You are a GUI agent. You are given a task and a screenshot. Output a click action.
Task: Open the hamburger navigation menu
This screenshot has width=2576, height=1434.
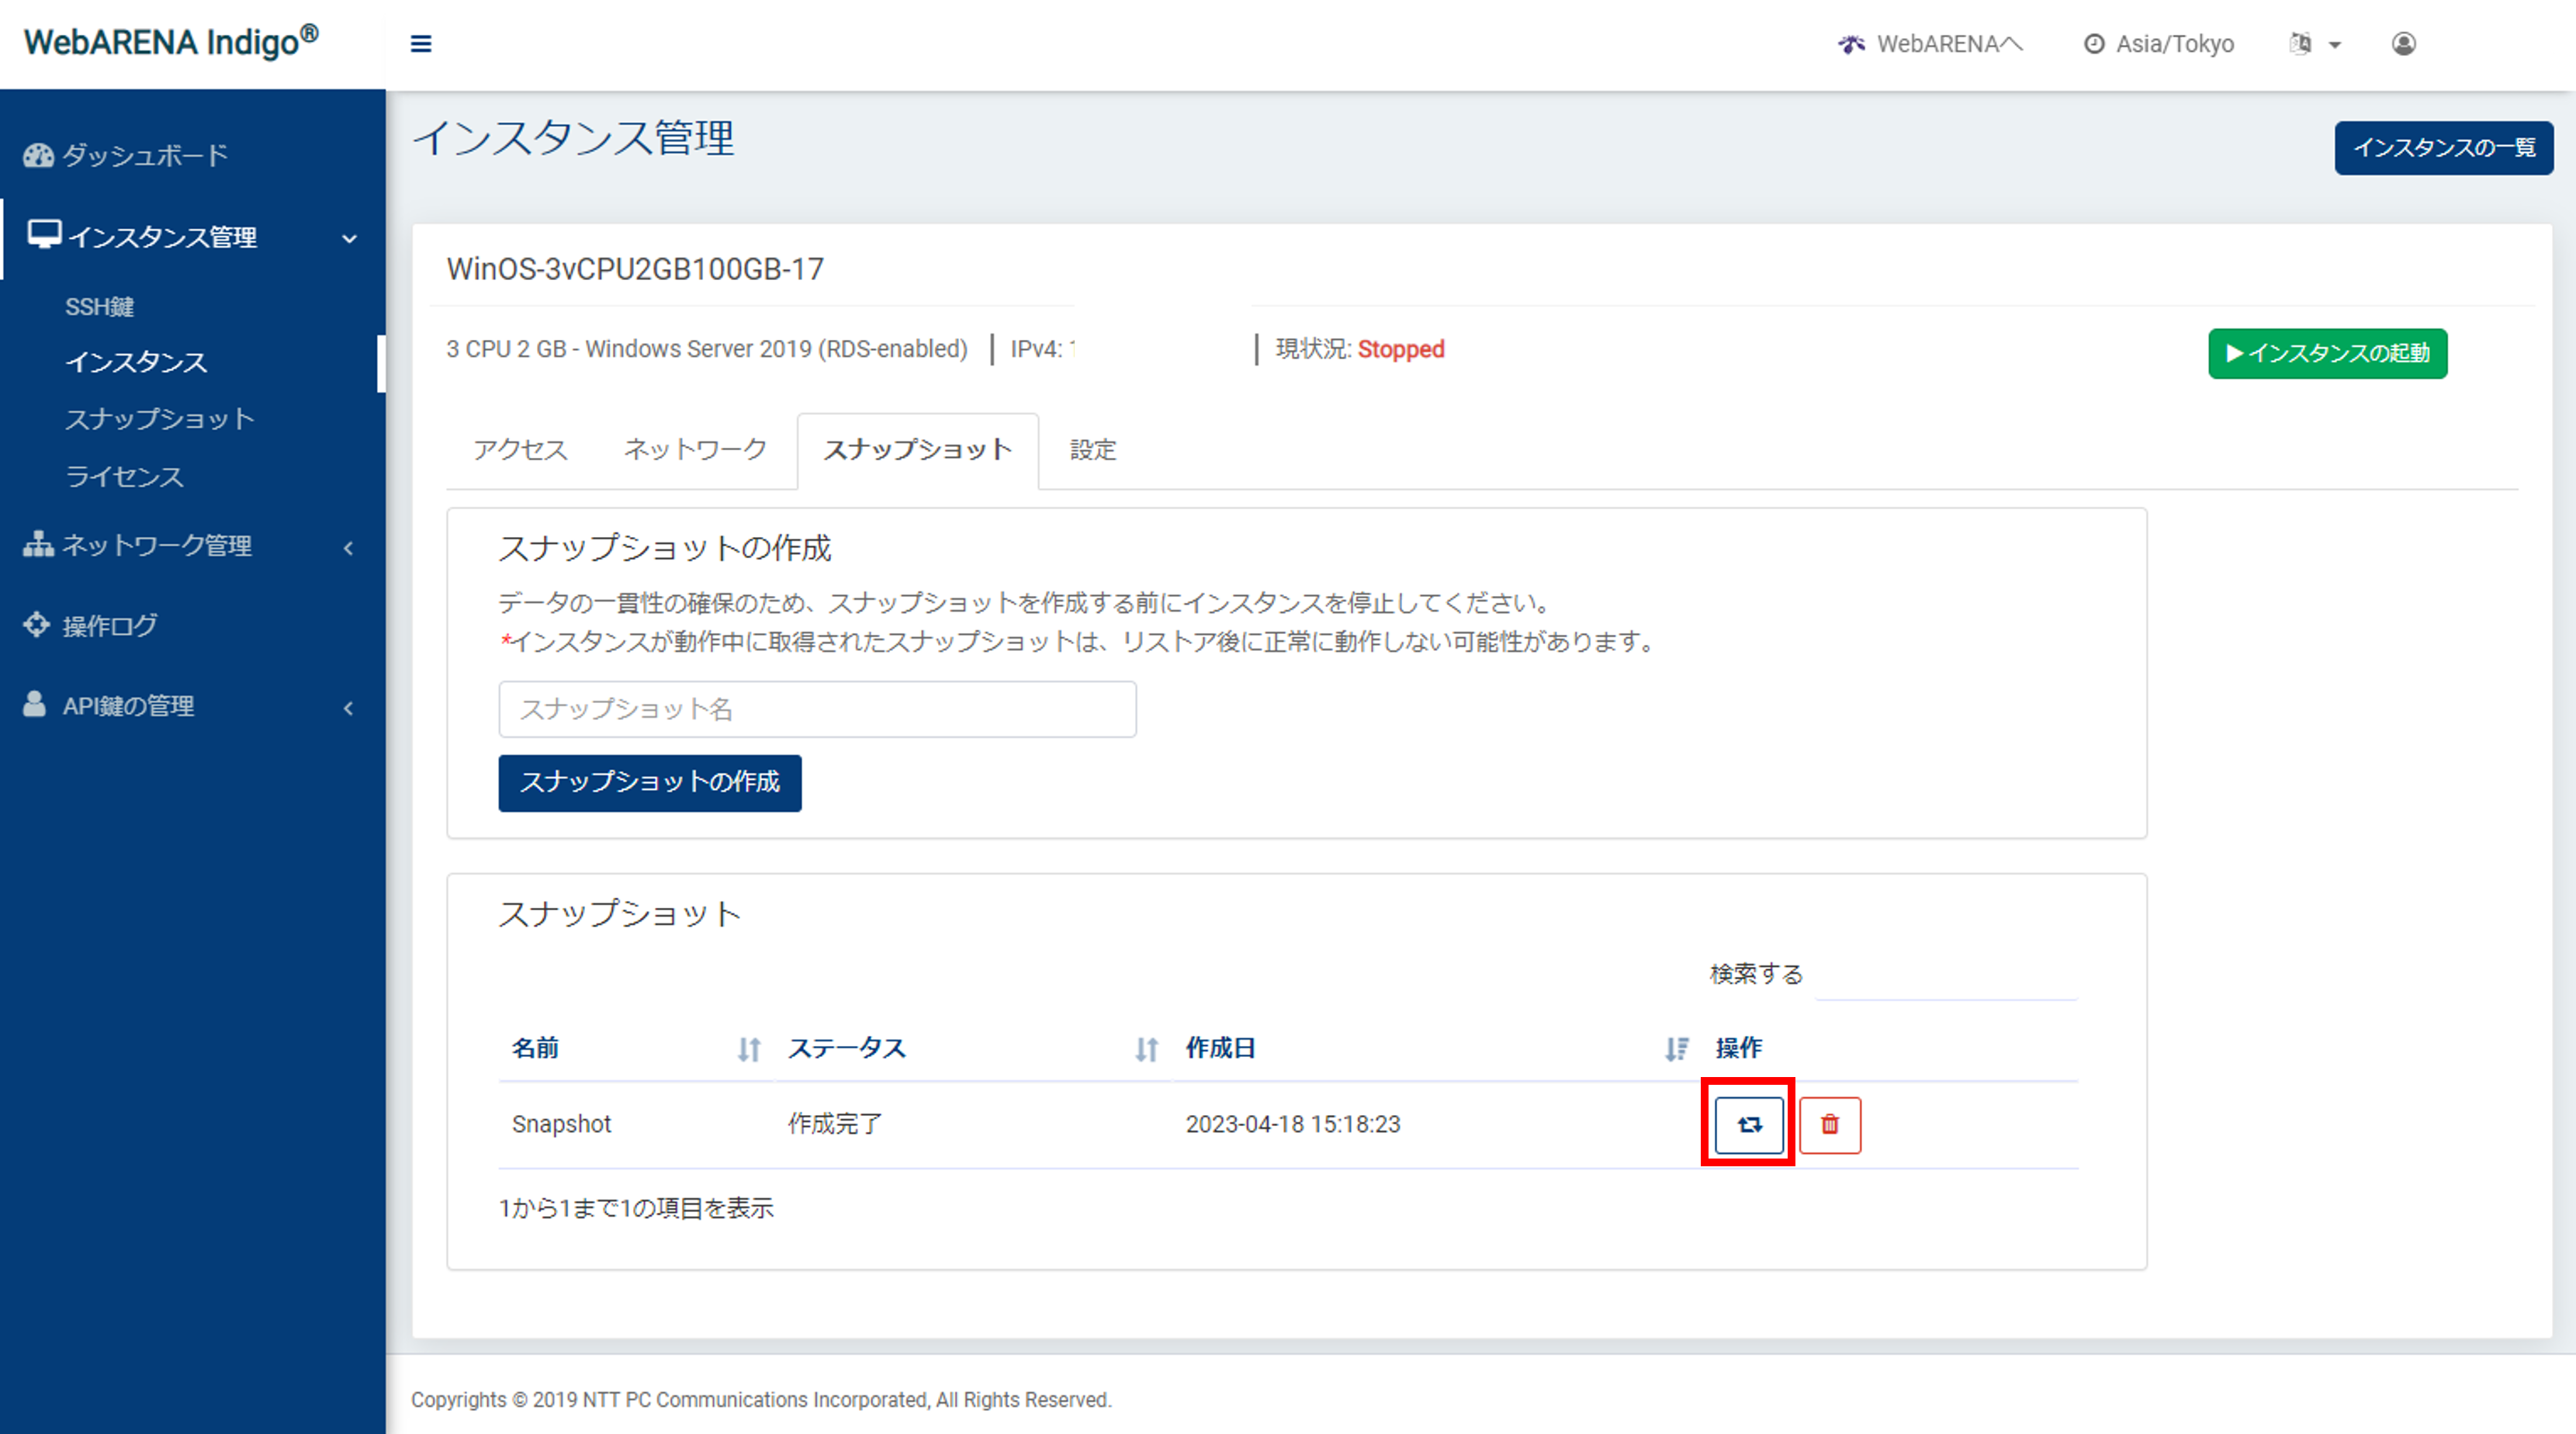(x=421, y=44)
